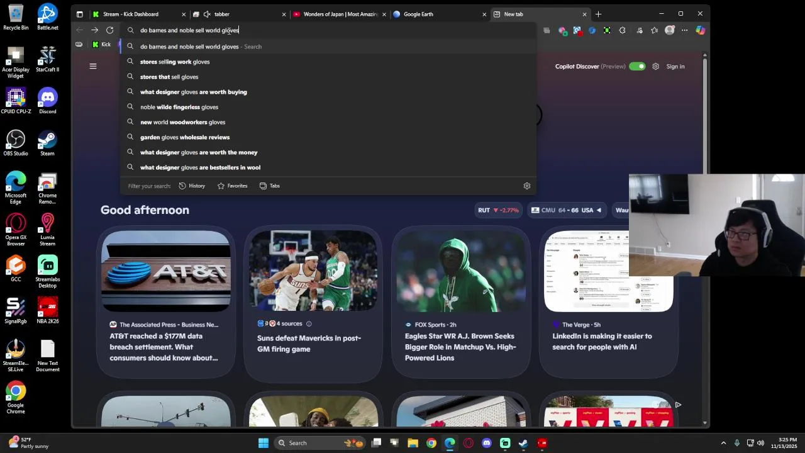
Task: Click the taskbar Search box
Action: [x=321, y=443]
